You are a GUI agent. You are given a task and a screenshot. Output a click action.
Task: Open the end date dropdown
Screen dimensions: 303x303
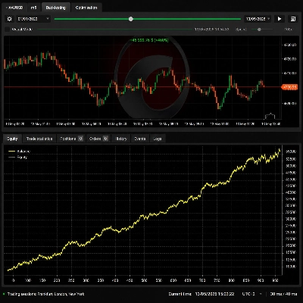pyautogui.click(x=258, y=19)
